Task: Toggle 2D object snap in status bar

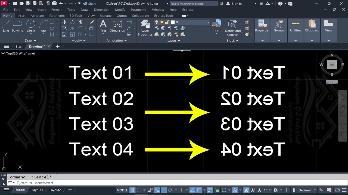Action: tap(199, 190)
